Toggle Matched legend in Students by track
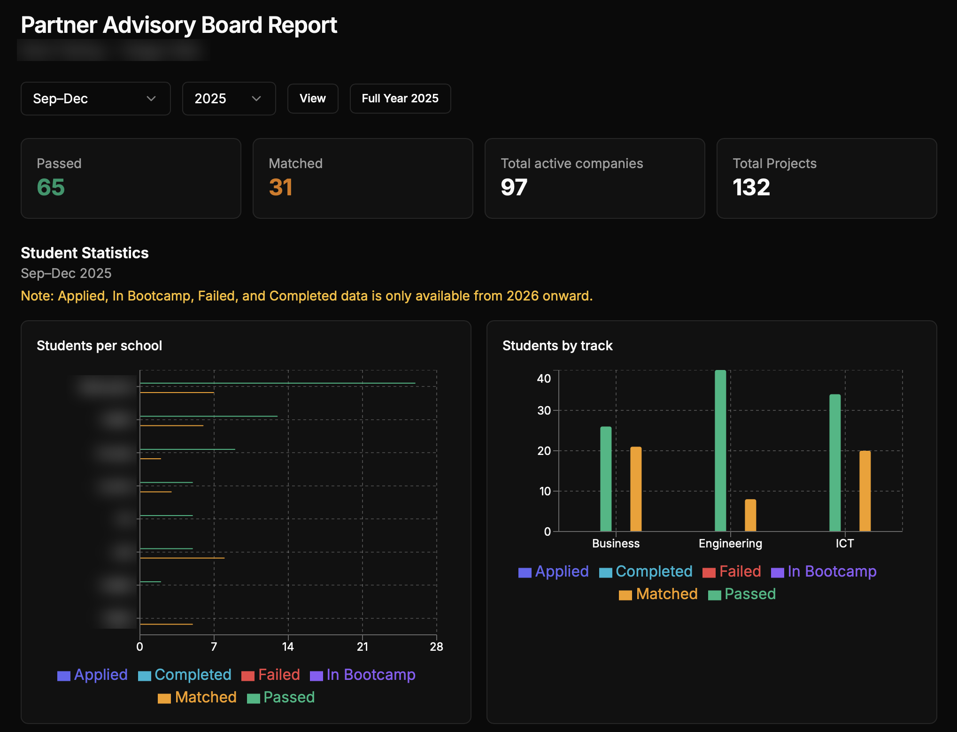The image size is (957, 732). (x=658, y=594)
